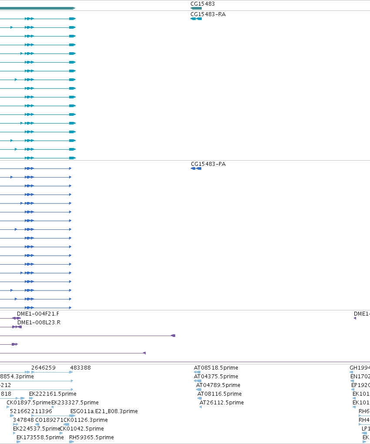Click the blue CG15483-PA coding glyph
This screenshot has width=370, height=444.
(x=196, y=168)
